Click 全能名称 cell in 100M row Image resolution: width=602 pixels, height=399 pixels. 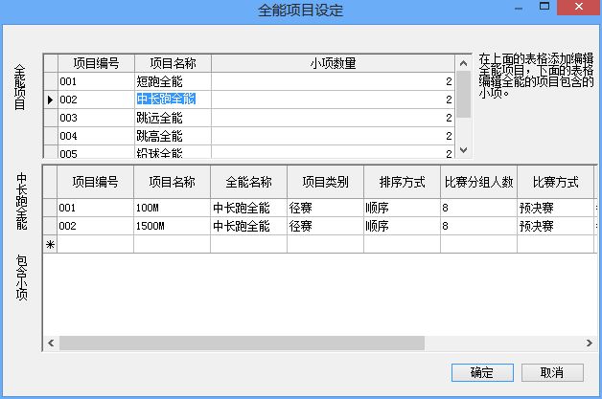click(x=249, y=208)
